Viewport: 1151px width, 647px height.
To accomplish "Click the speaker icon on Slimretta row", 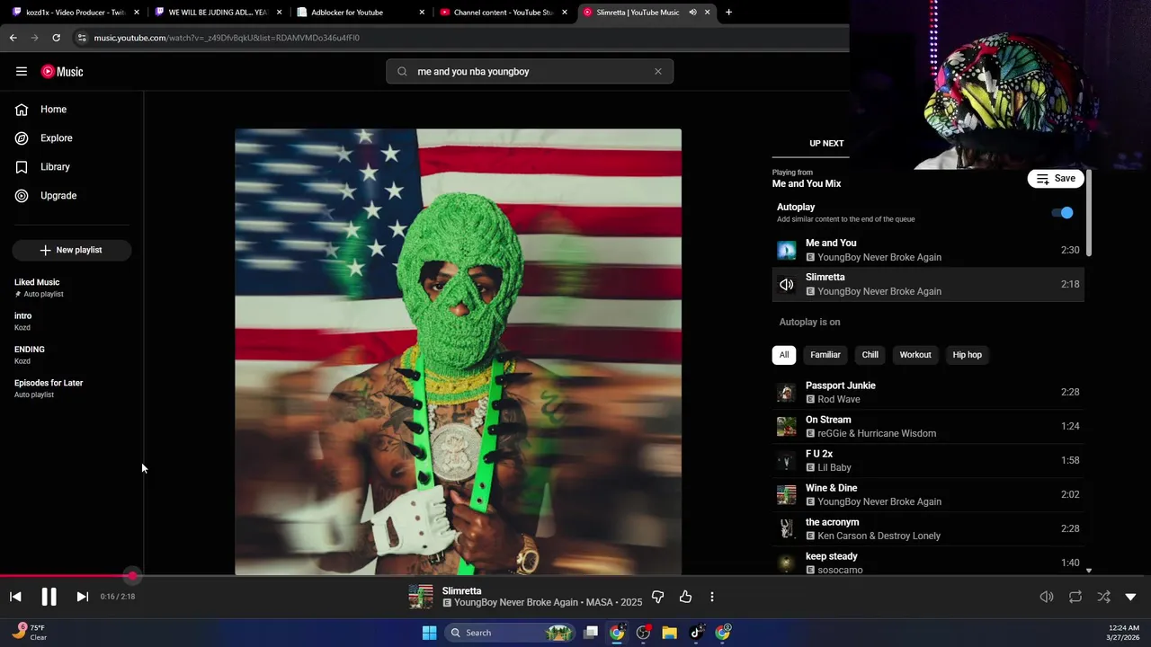I will click(x=787, y=285).
